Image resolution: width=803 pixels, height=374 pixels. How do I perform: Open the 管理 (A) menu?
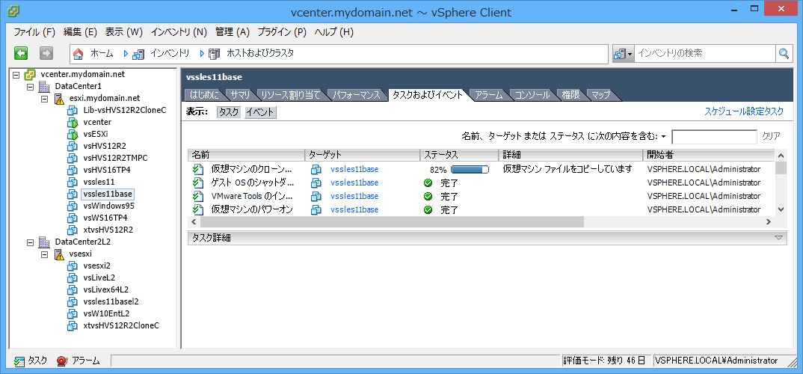point(233,32)
